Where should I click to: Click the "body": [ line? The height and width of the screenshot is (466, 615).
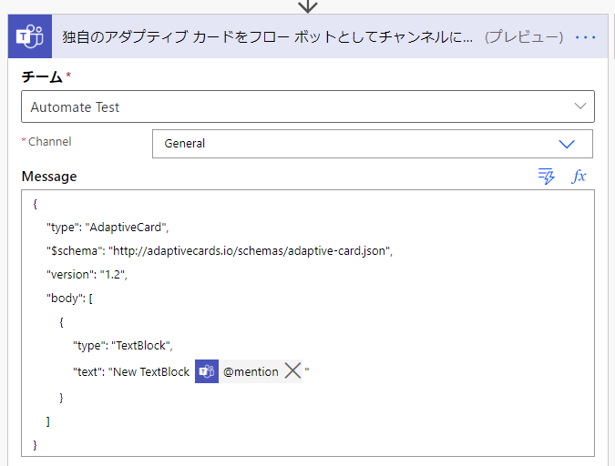coord(69,299)
